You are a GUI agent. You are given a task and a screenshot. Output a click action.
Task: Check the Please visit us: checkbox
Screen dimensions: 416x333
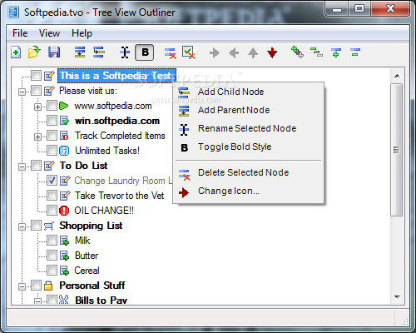pyautogui.click(x=36, y=91)
